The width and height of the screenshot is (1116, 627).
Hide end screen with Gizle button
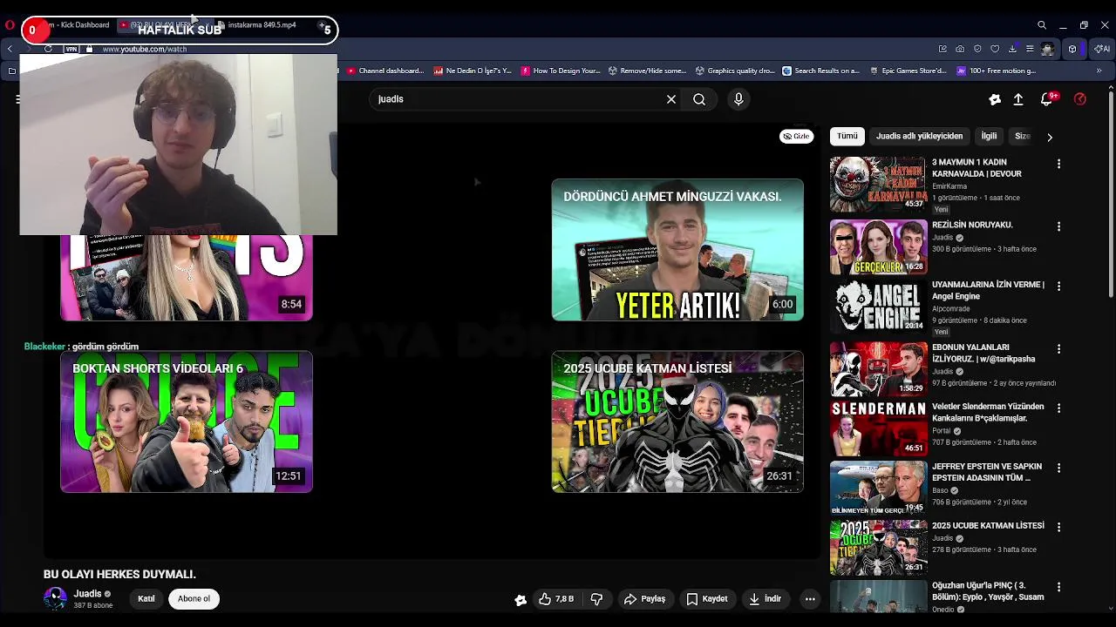tap(796, 137)
